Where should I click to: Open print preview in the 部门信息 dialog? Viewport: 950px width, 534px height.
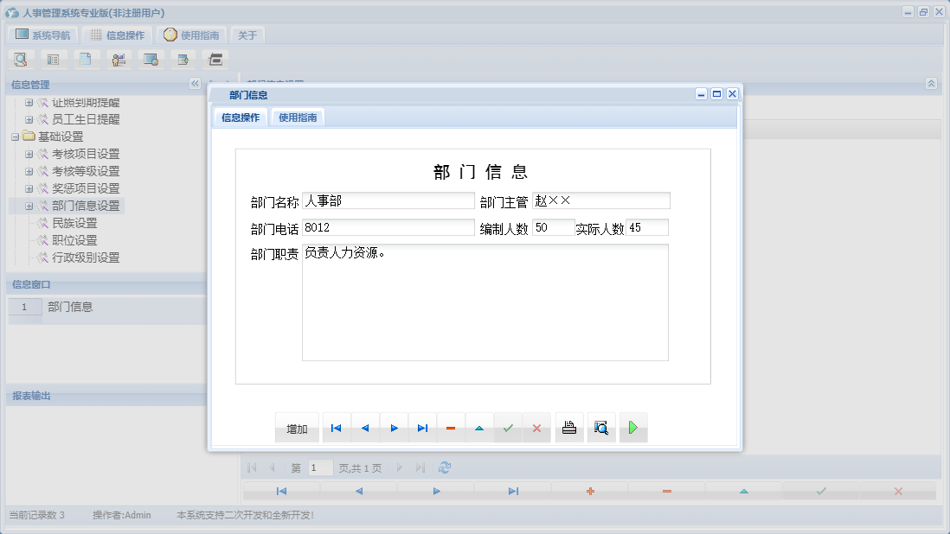tap(601, 427)
